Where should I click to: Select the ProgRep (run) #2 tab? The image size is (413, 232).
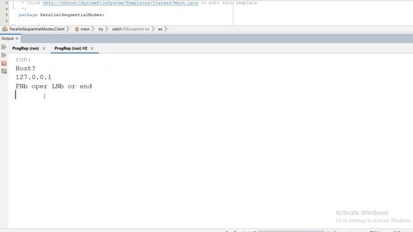coord(71,48)
